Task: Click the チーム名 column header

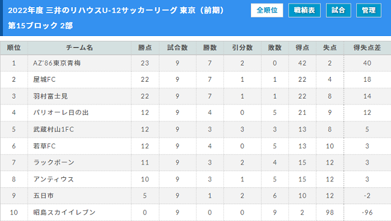Action: (79, 48)
